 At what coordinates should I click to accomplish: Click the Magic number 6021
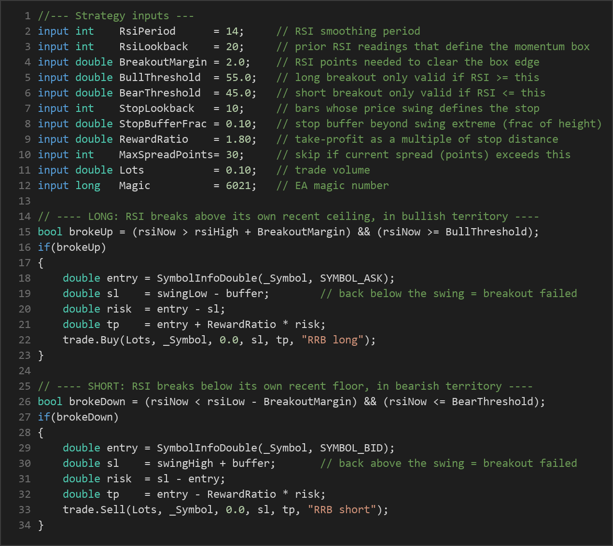[x=238, y=186]
